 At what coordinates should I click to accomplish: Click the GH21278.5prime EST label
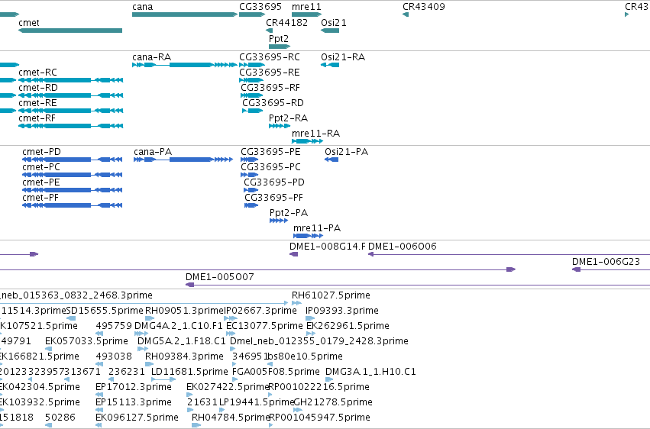[333, 403]
